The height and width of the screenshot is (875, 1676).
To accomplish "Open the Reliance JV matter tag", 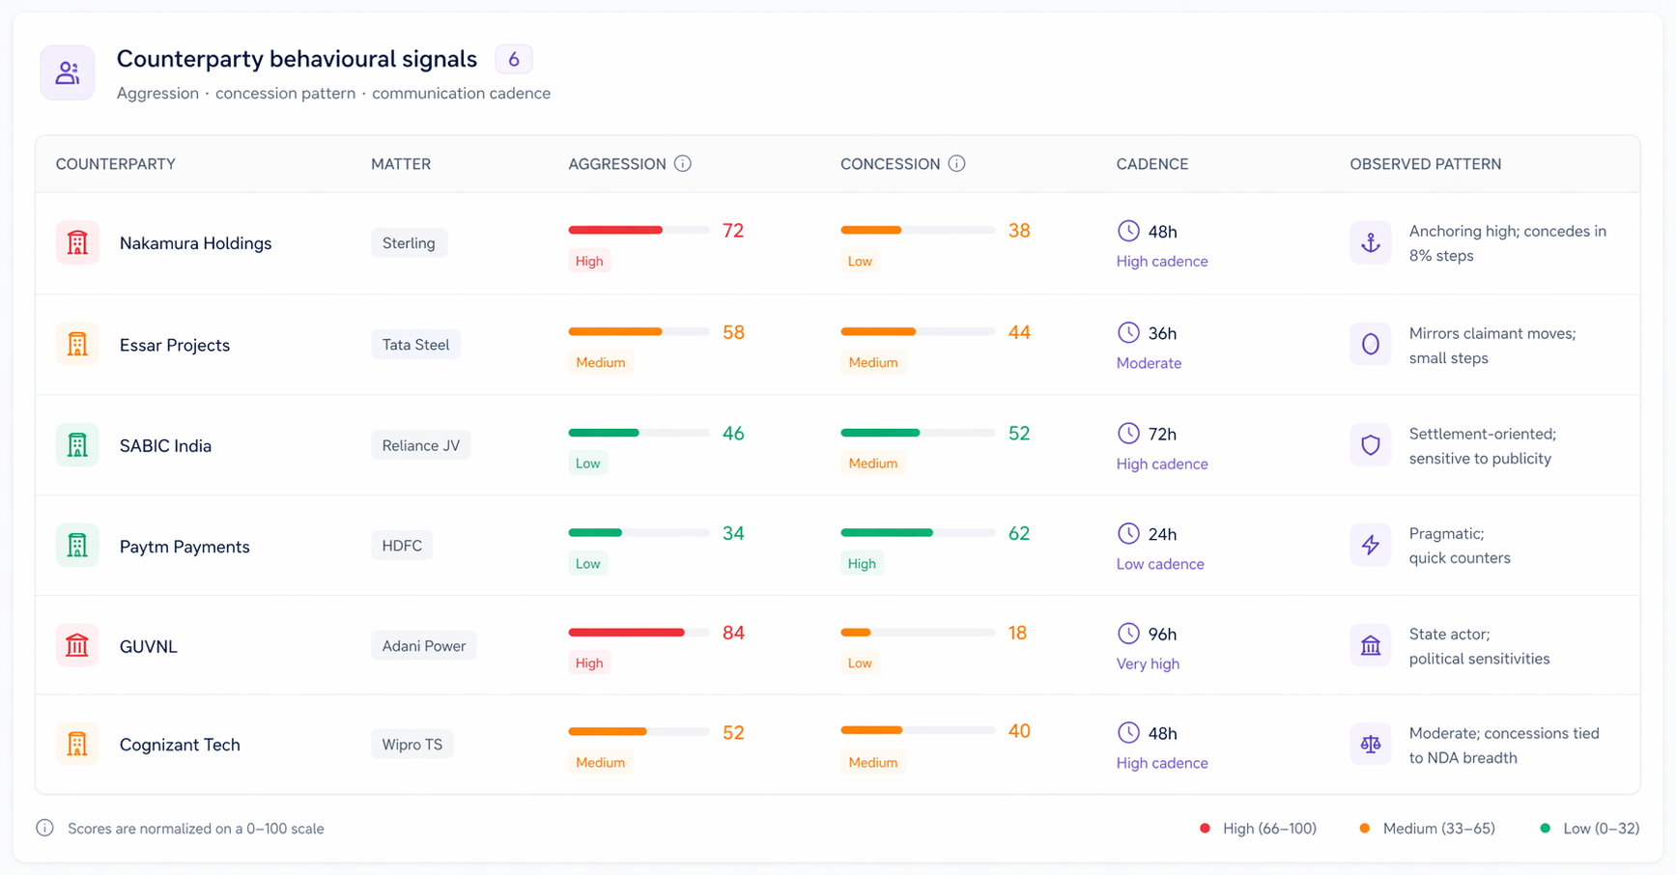I will [421, 445].
